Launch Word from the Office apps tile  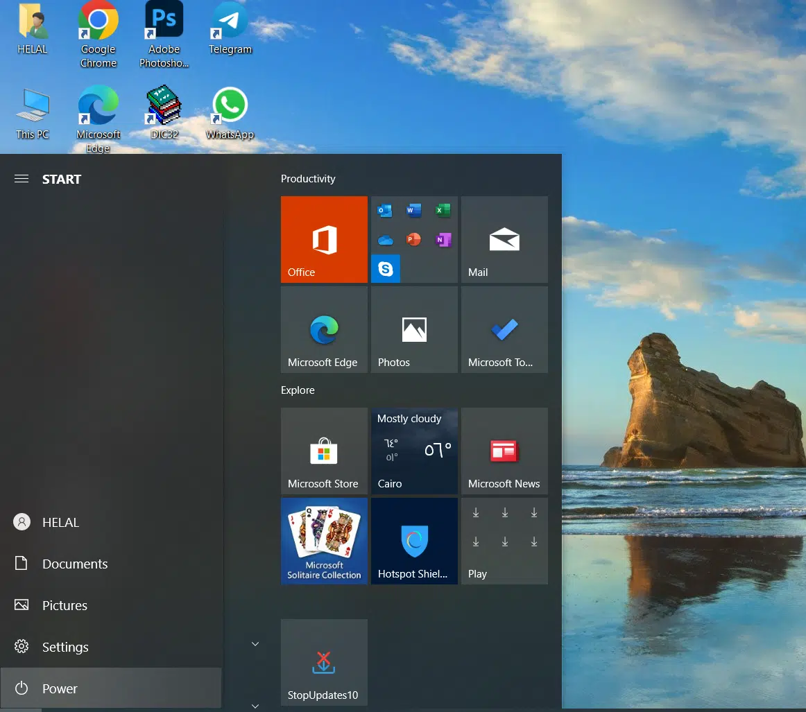[414, 211]
